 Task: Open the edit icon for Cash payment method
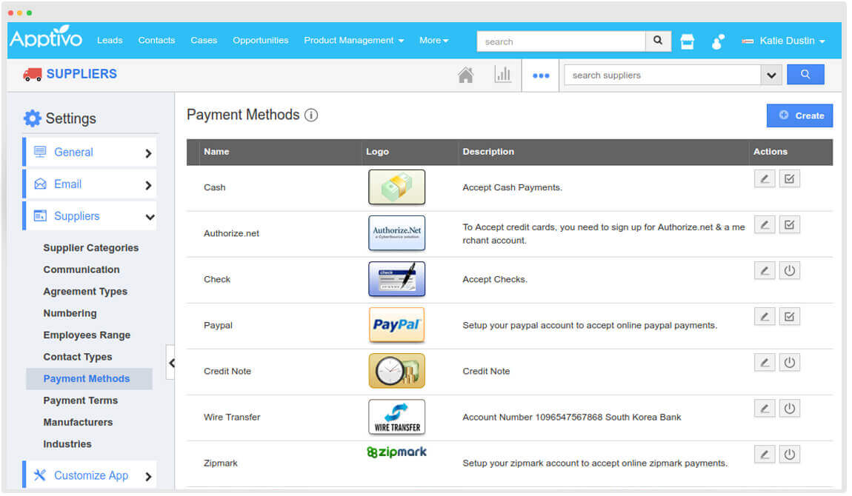[x=765, y=178]
